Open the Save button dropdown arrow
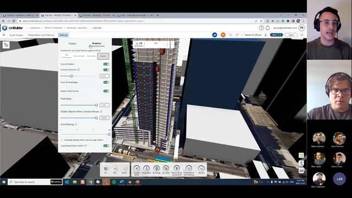Image resolution: width=352 pixels, height=198 pixels. [x=280, y=35]
